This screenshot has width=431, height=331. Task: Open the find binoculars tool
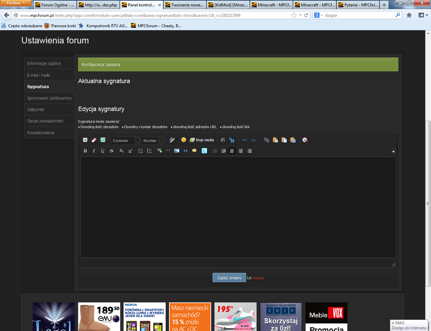(223, 140)
